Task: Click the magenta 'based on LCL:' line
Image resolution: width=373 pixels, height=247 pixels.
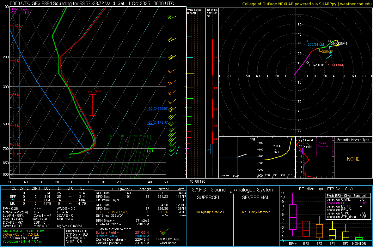Action: 346,203
